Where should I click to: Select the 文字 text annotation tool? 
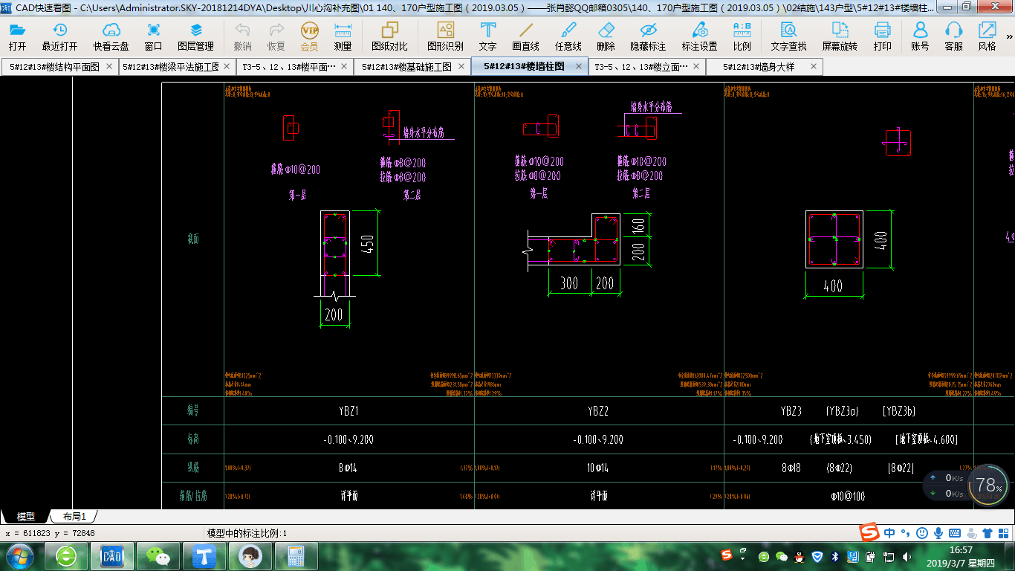[487, 36]
